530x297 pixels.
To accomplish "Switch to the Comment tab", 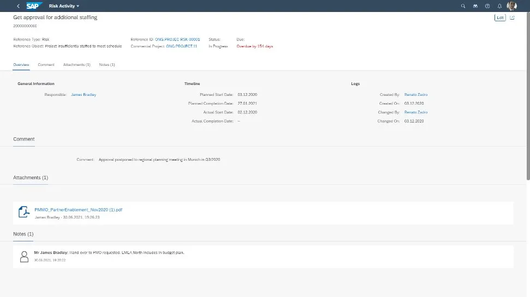I will pos(46,65).
